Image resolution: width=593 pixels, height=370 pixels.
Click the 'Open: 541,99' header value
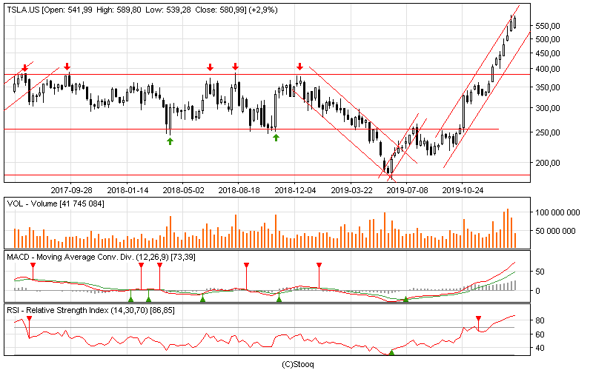coord(67,10)
